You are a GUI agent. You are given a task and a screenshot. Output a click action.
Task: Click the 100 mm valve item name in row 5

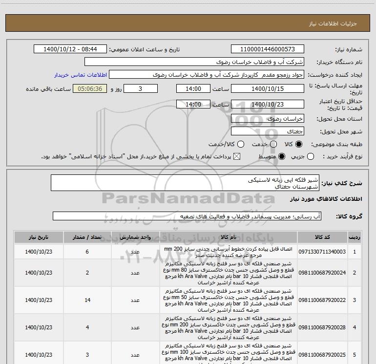[x=229, y=353]
